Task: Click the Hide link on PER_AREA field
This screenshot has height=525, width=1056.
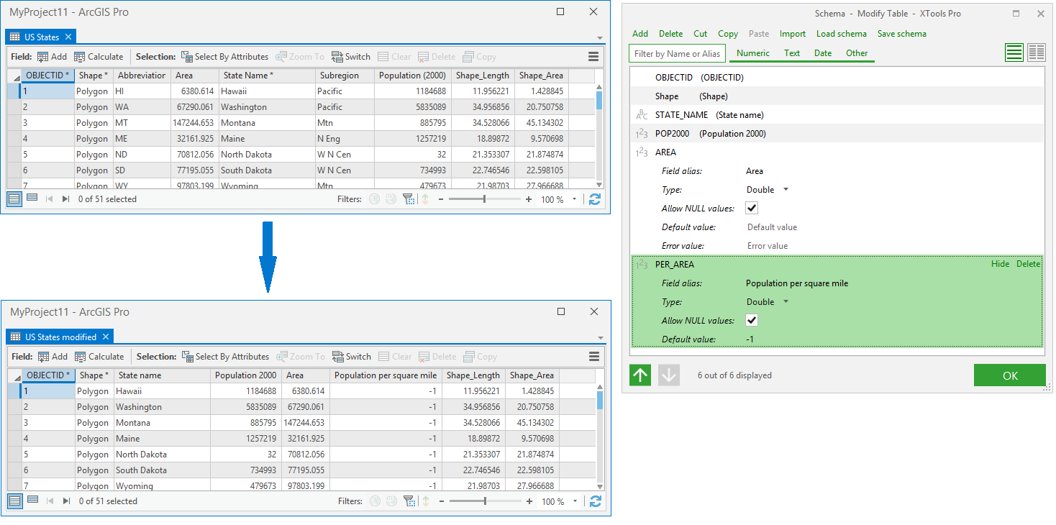Action: point(1000,264)
